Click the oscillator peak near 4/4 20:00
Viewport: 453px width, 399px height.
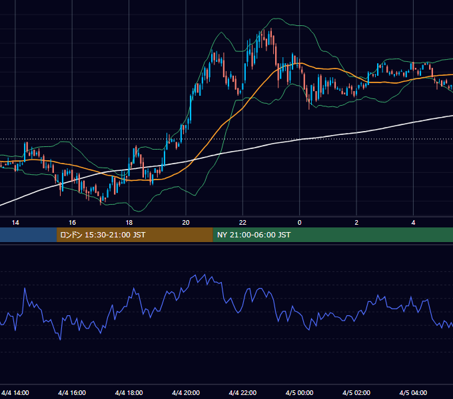pyautogui.click(x=205, y=275)
